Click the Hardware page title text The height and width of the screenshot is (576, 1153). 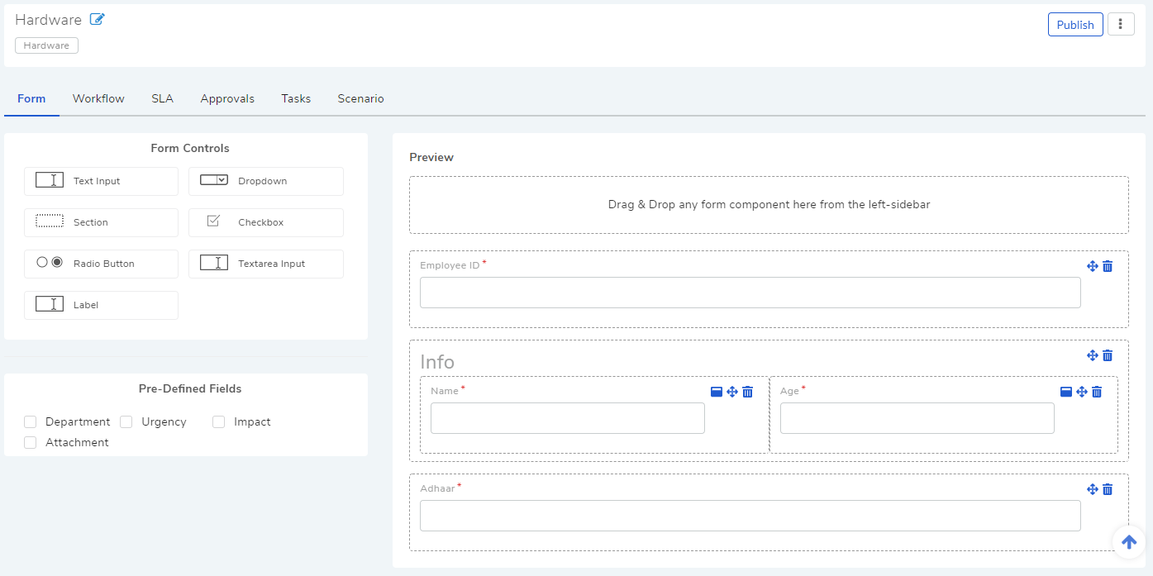pyautogui.click(x=48, y=20)
